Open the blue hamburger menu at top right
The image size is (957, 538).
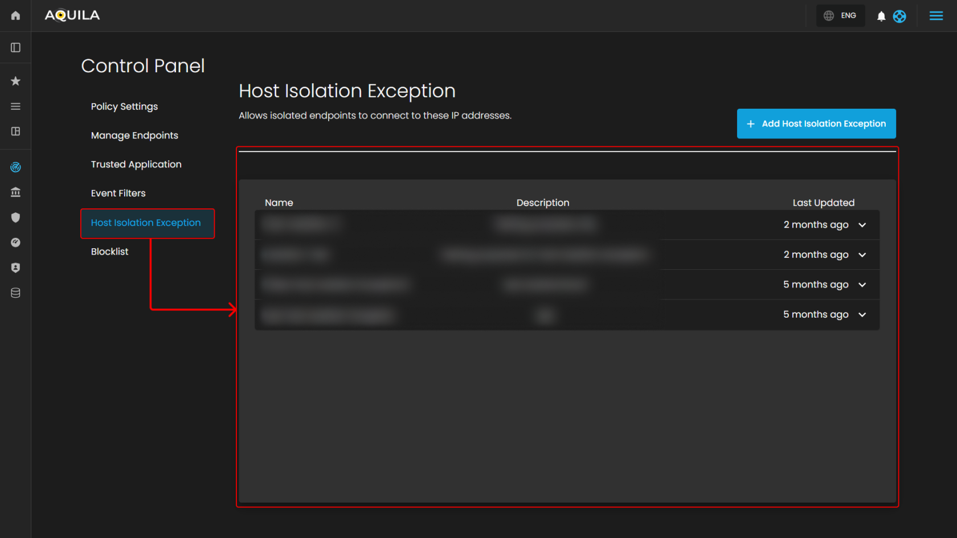[936, 16]
